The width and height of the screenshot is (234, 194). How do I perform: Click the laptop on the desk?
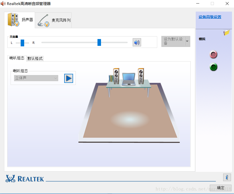point(129,79)
